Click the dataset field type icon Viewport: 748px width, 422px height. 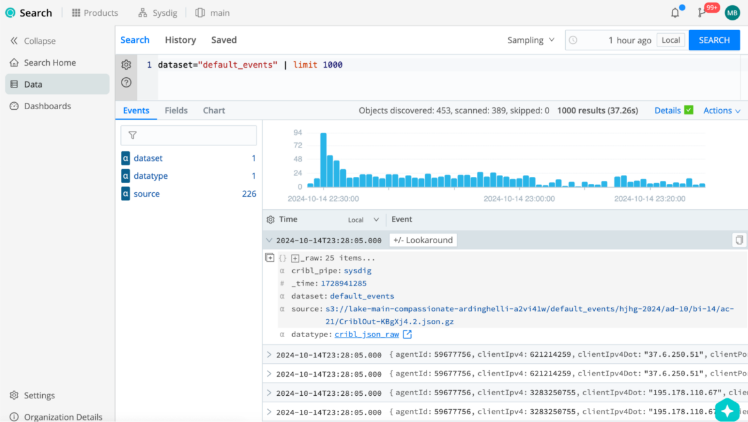pyautogui.click(x=125, y=158)
